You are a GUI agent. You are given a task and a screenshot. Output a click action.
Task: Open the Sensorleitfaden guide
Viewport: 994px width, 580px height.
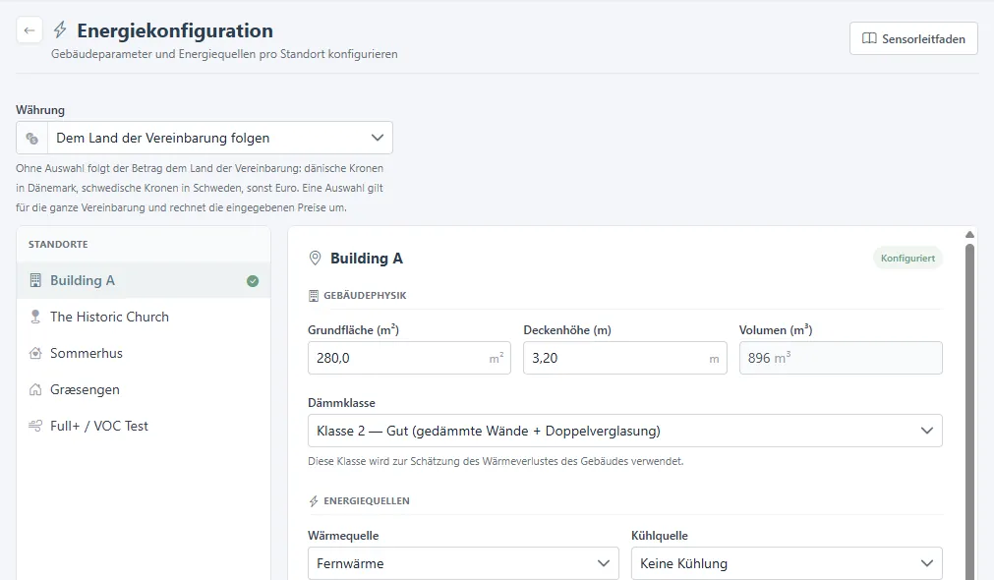[x=913, y=38]
